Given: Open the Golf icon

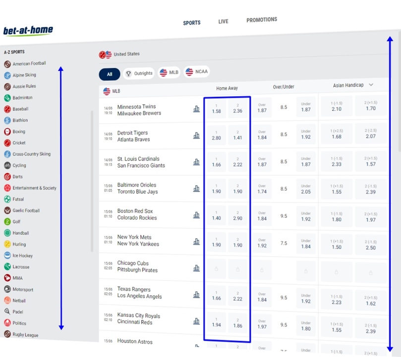Looking at the screenshot, I should point(7,221).
